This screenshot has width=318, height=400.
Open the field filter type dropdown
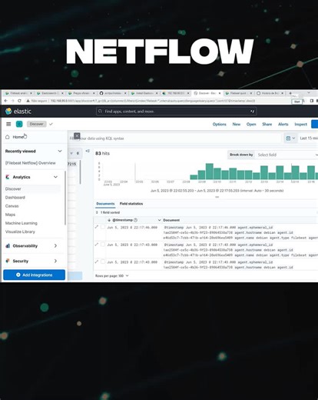pos(75,153)
